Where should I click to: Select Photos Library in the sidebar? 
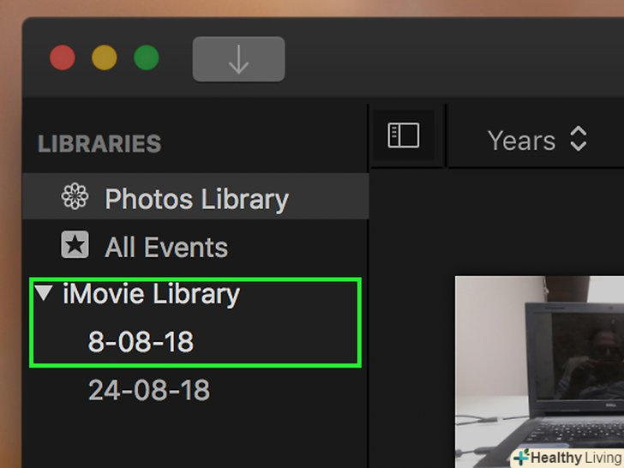tap(196, 199)
